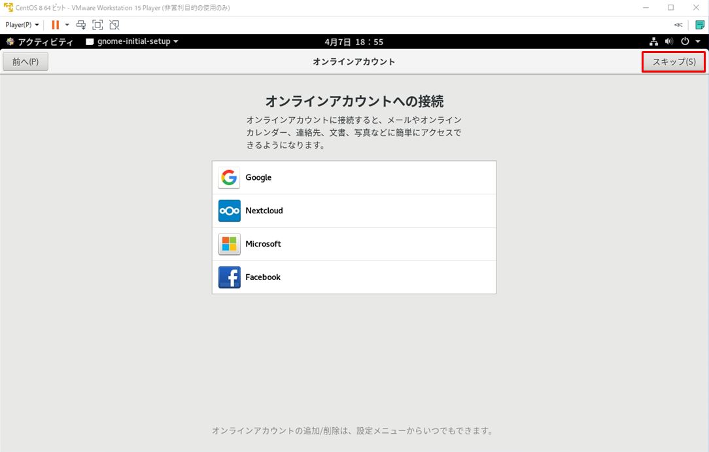Go back with the 前へ(P) button

(26, 62)
